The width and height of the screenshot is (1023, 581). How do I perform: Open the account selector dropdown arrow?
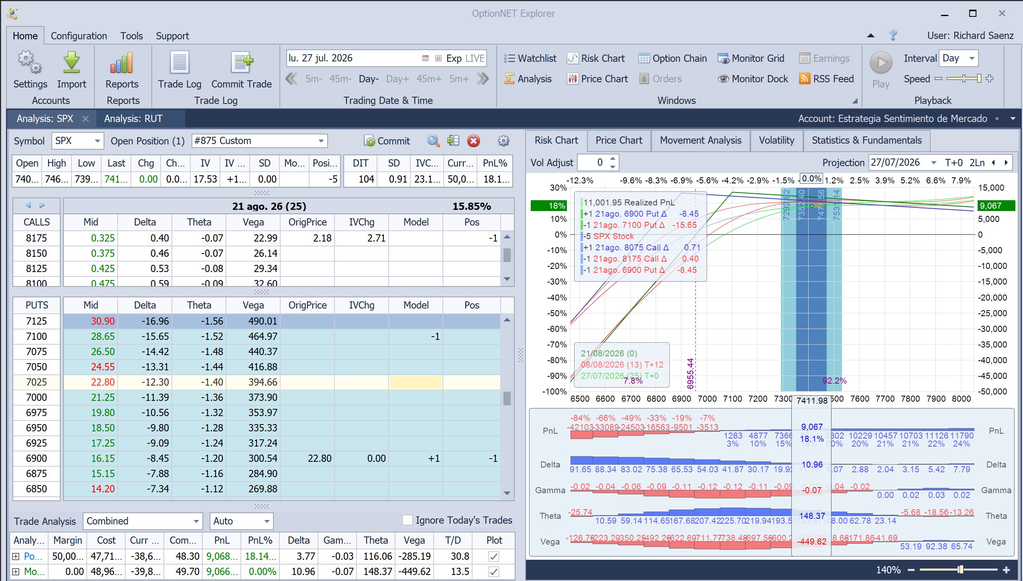[1013, 119]
